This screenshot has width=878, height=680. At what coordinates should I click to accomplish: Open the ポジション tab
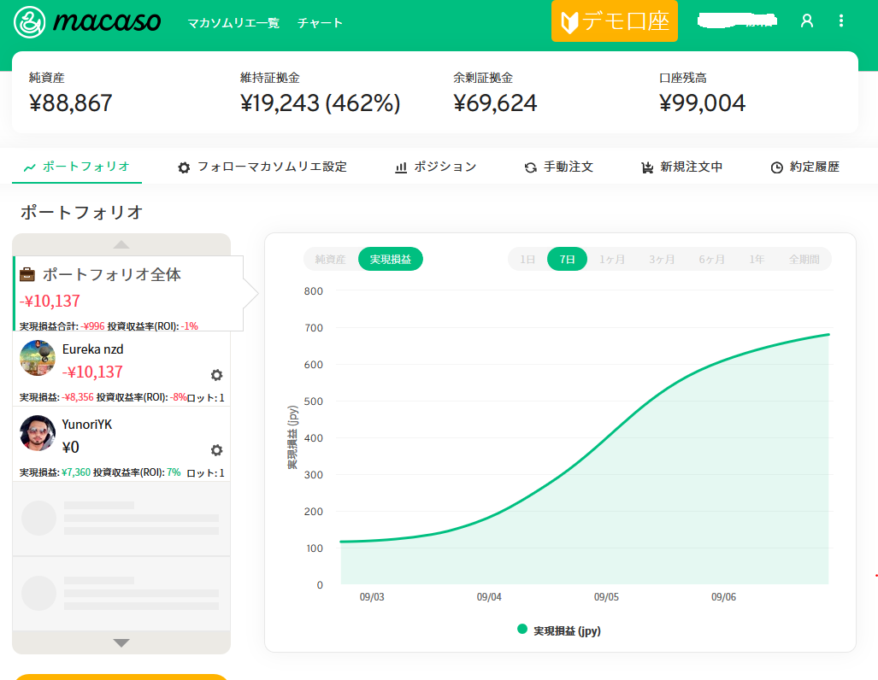[436, 167]
